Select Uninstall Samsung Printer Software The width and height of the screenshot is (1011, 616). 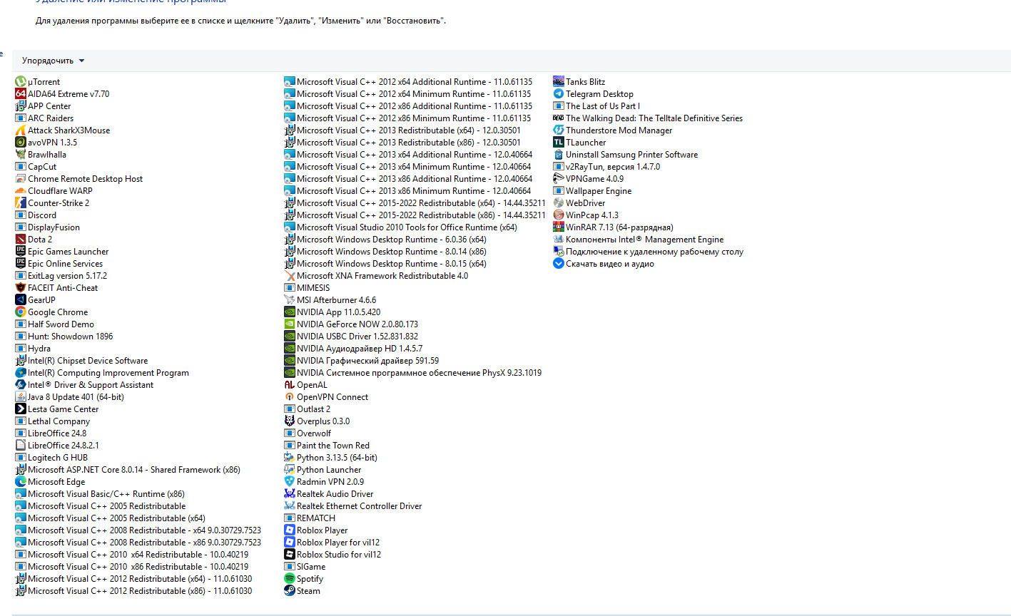[626, 155]
